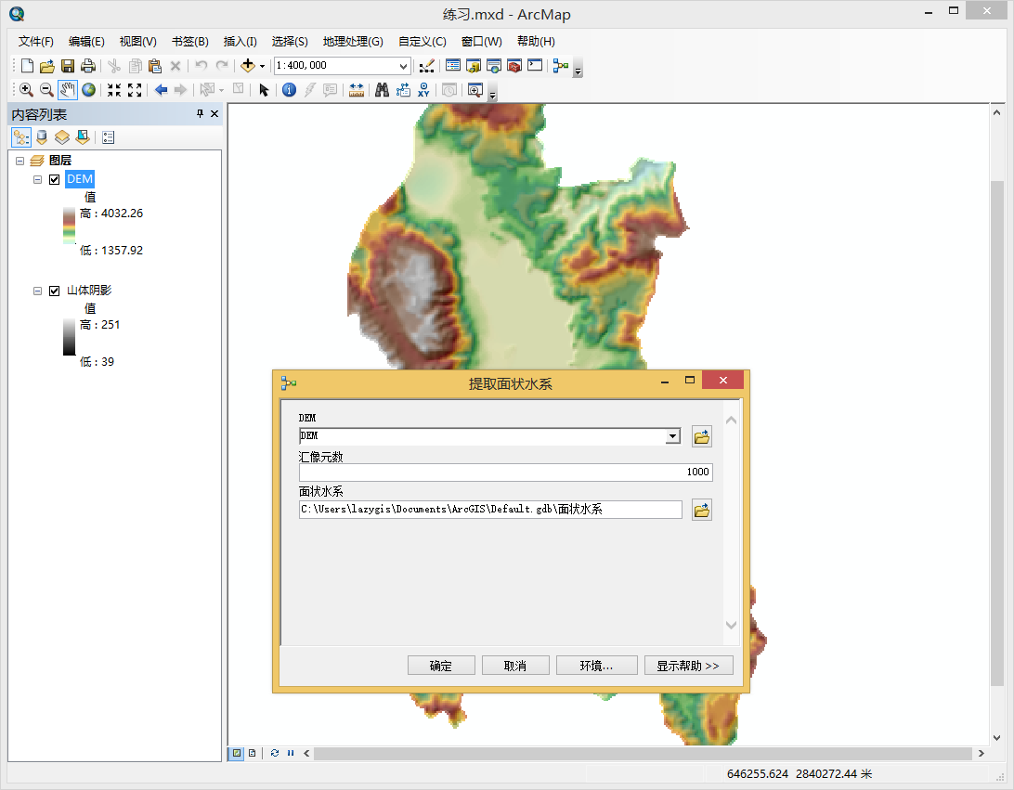This screenshot has height=790, width=1014.
Task: Browse for 面状水系 output location
Action: (x=702, y=510)
